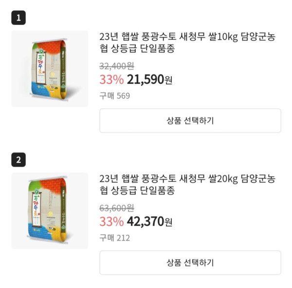Click the rank 2 badge
This screenshot has width=292, height=288.
pyautogui.click(x=18, y=160)
